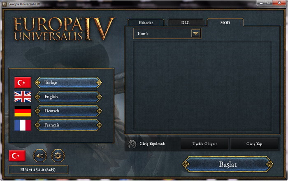Expand the Tümü dropdown arrow

(x=195, y=34)
